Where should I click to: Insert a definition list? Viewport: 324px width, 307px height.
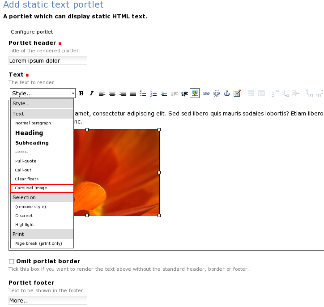click(x=164, y=94)
